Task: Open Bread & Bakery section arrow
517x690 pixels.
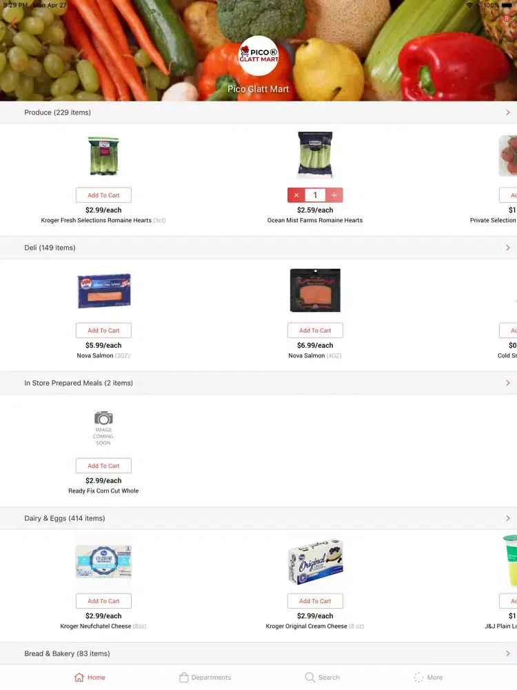Action: point(508,653)
